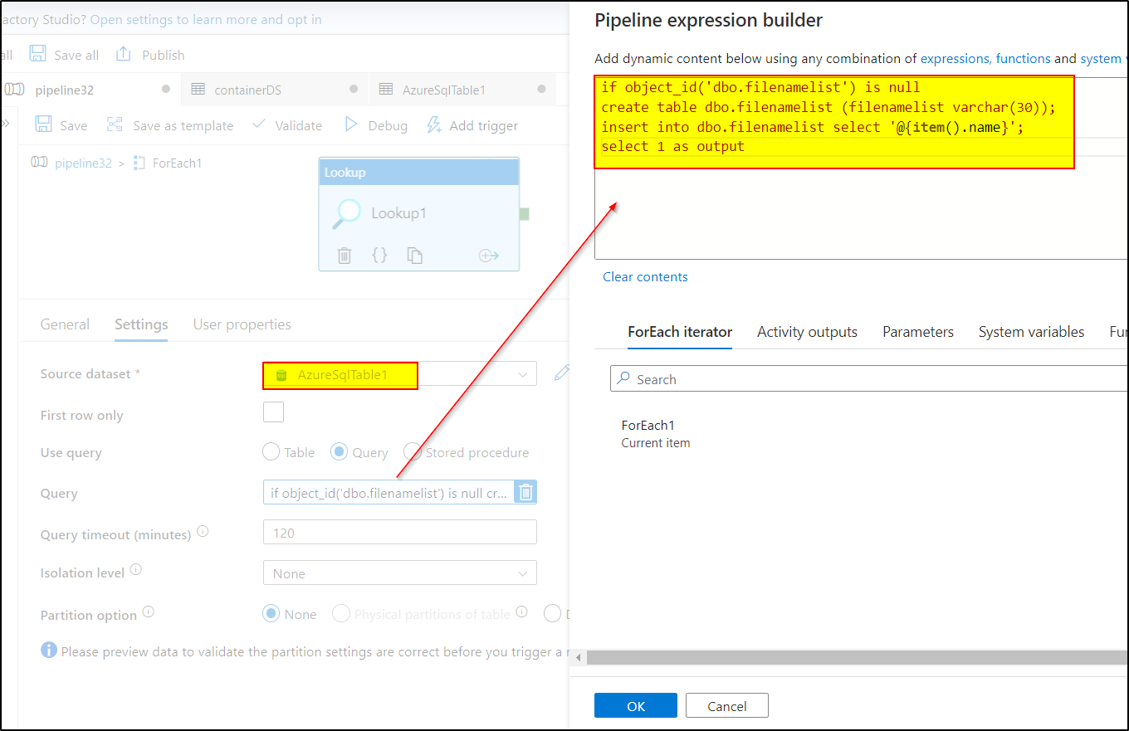Click the ForEach1 breadcrumb icon
Screen dimensions: 1129x731
(x=139, y=163)
